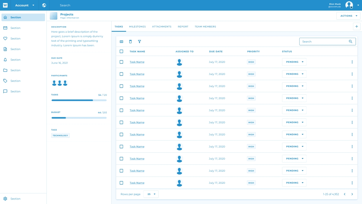Switch to the Team Members tab
Screen dimensions: 362x204
click(205, 27)
